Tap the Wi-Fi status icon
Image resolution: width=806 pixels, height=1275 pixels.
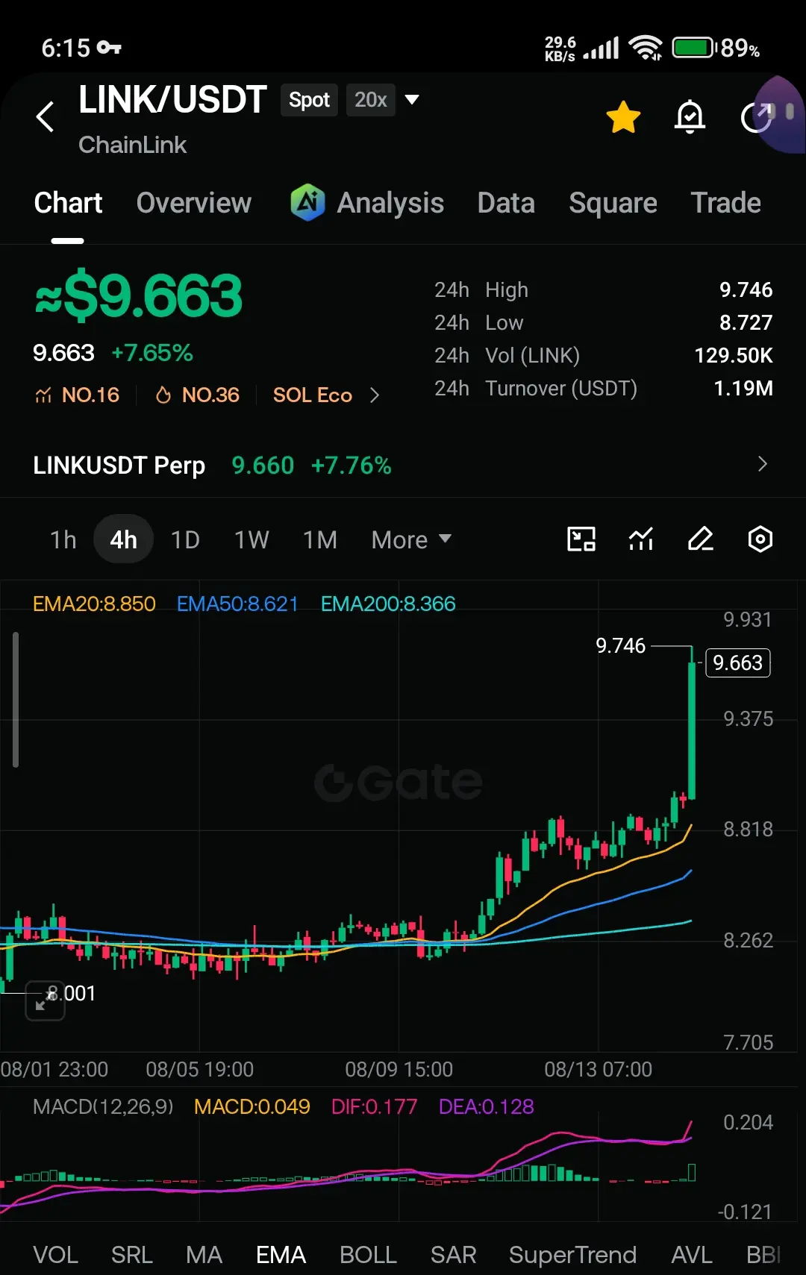[646, 48]
